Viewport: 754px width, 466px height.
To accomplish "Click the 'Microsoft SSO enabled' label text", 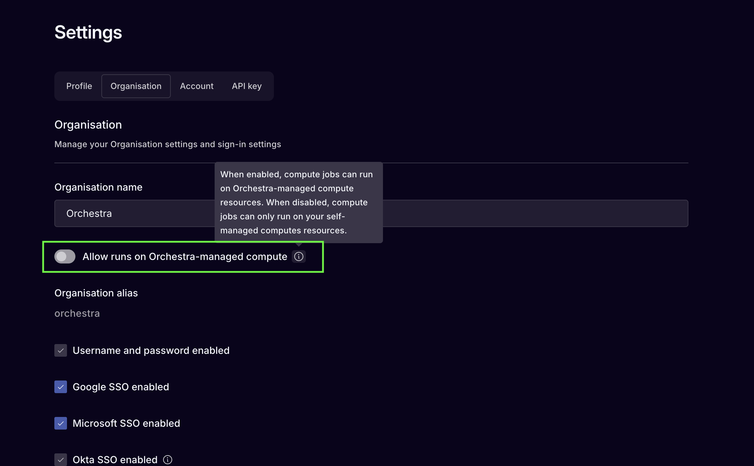I will point(126,423).
